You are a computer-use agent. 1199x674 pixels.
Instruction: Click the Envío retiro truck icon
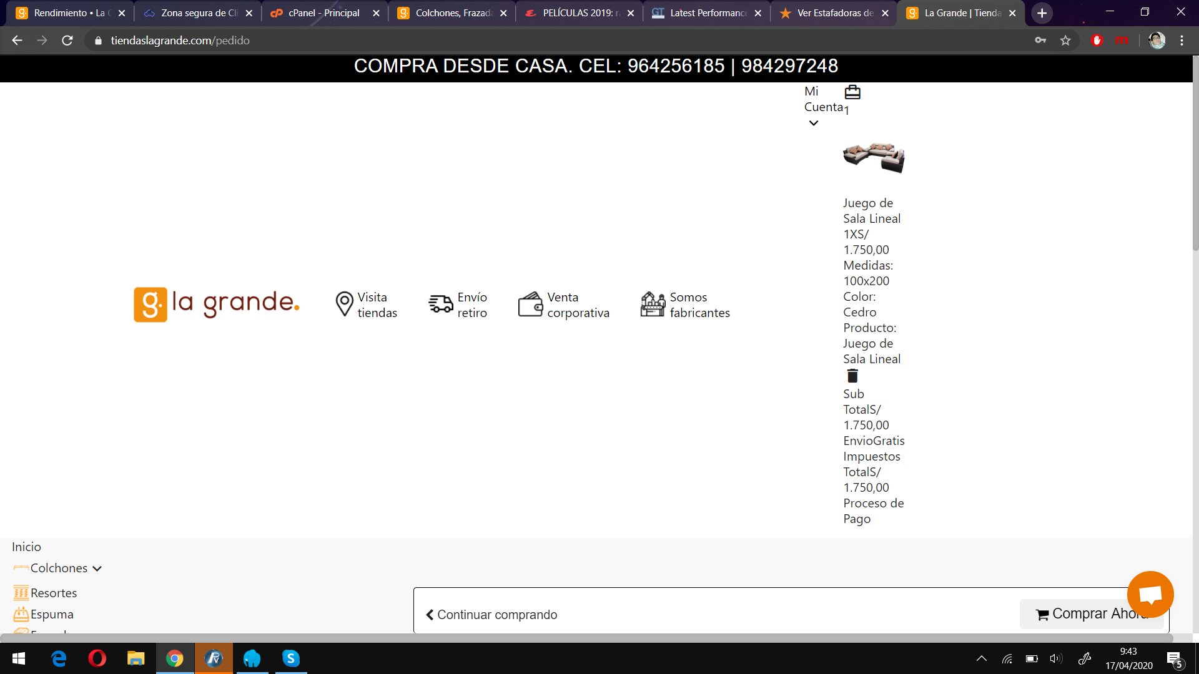click(441, 305)
